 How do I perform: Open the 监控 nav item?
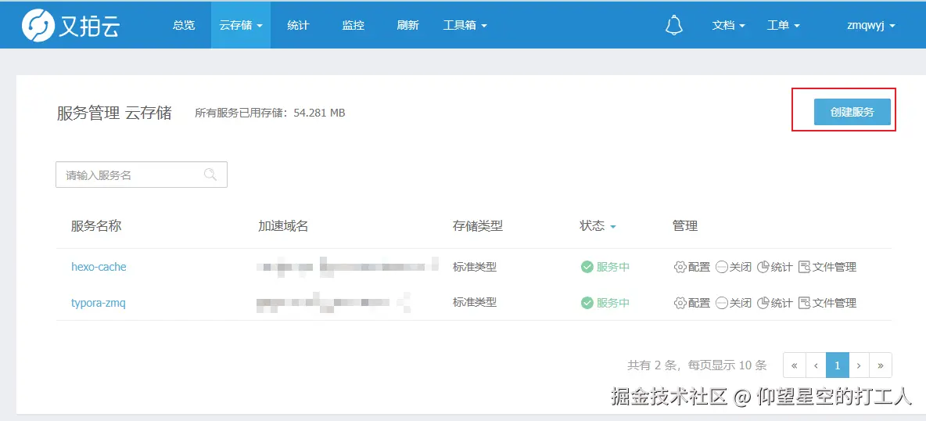point(354,25)
